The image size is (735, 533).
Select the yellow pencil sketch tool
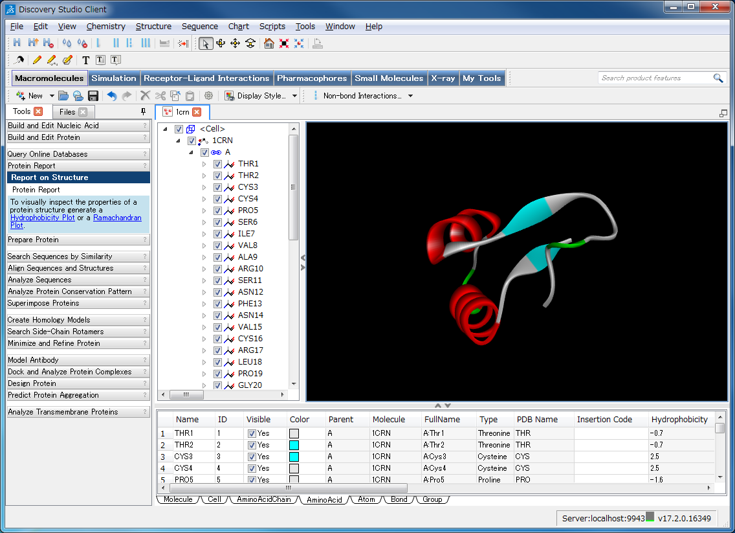tap(37, 60)
